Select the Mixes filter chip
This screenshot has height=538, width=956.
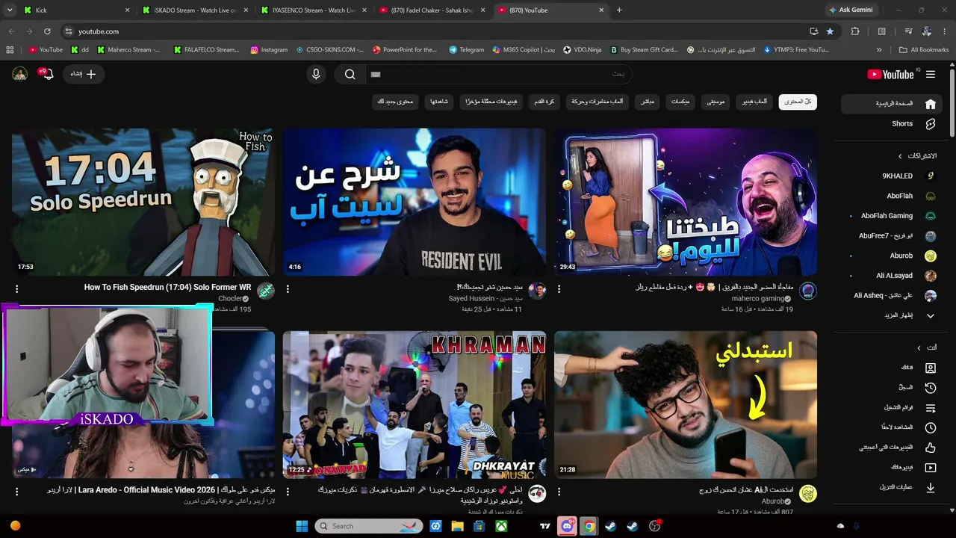(680, 102)
